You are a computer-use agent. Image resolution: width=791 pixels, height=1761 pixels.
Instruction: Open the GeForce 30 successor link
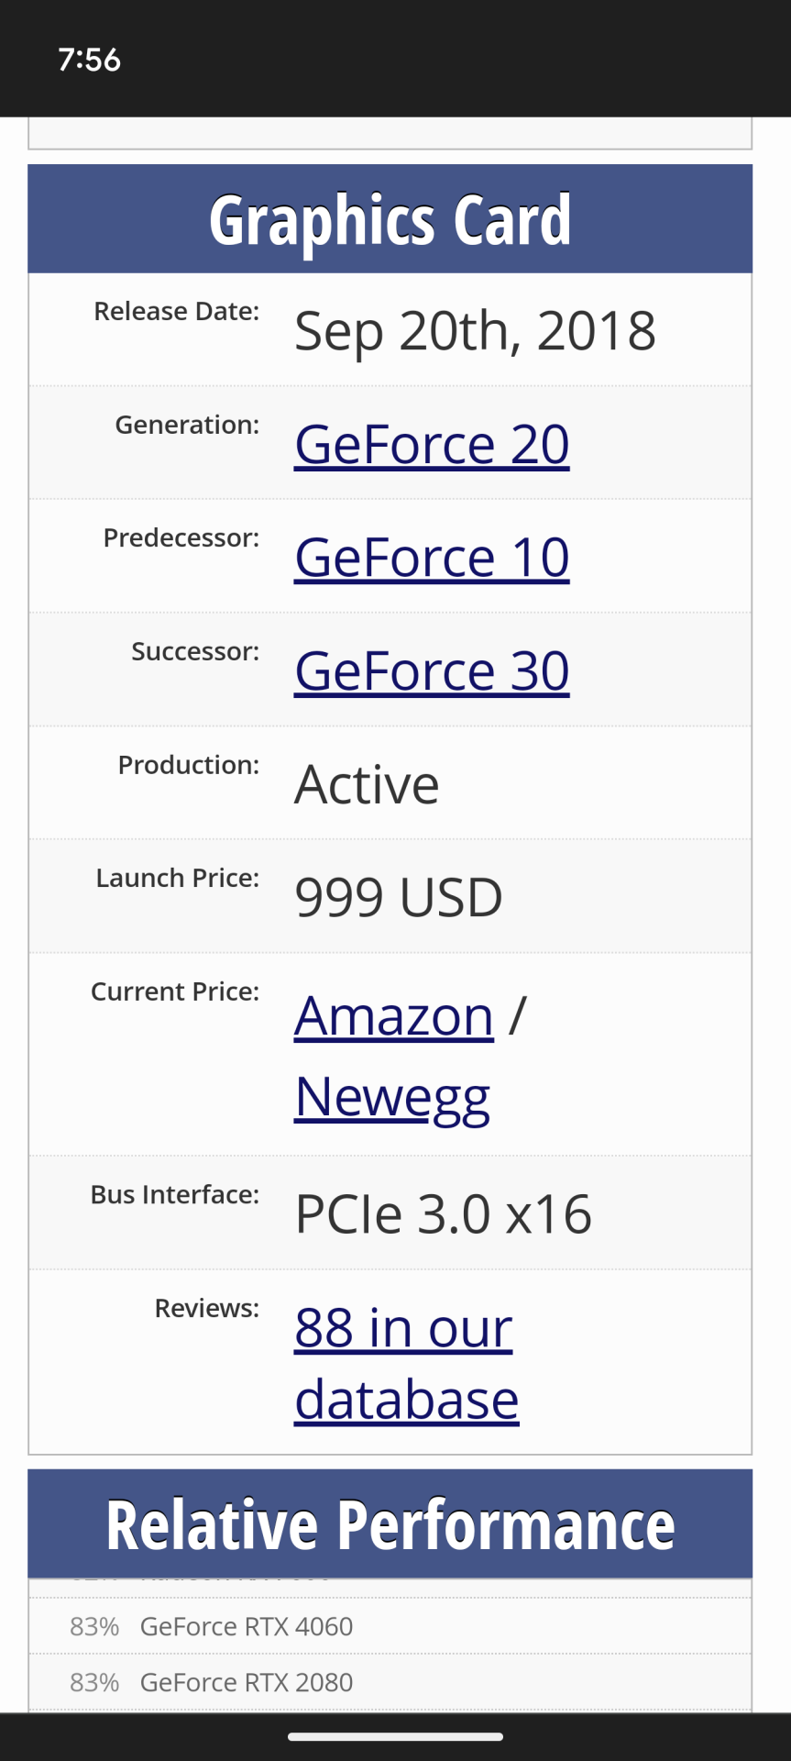coord(432,671)
